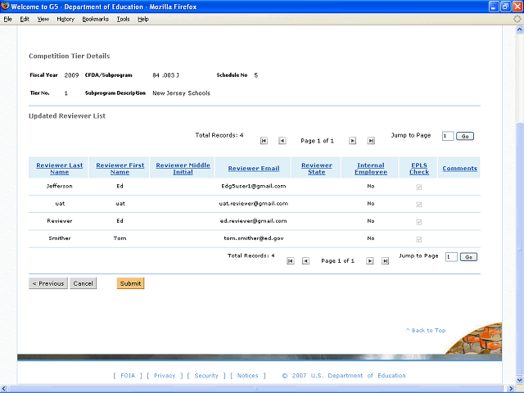The height and width of the screenshot is (393, 524).
Task: Click bottom Go button beside Jump to Page
Action: coord(468,257)
